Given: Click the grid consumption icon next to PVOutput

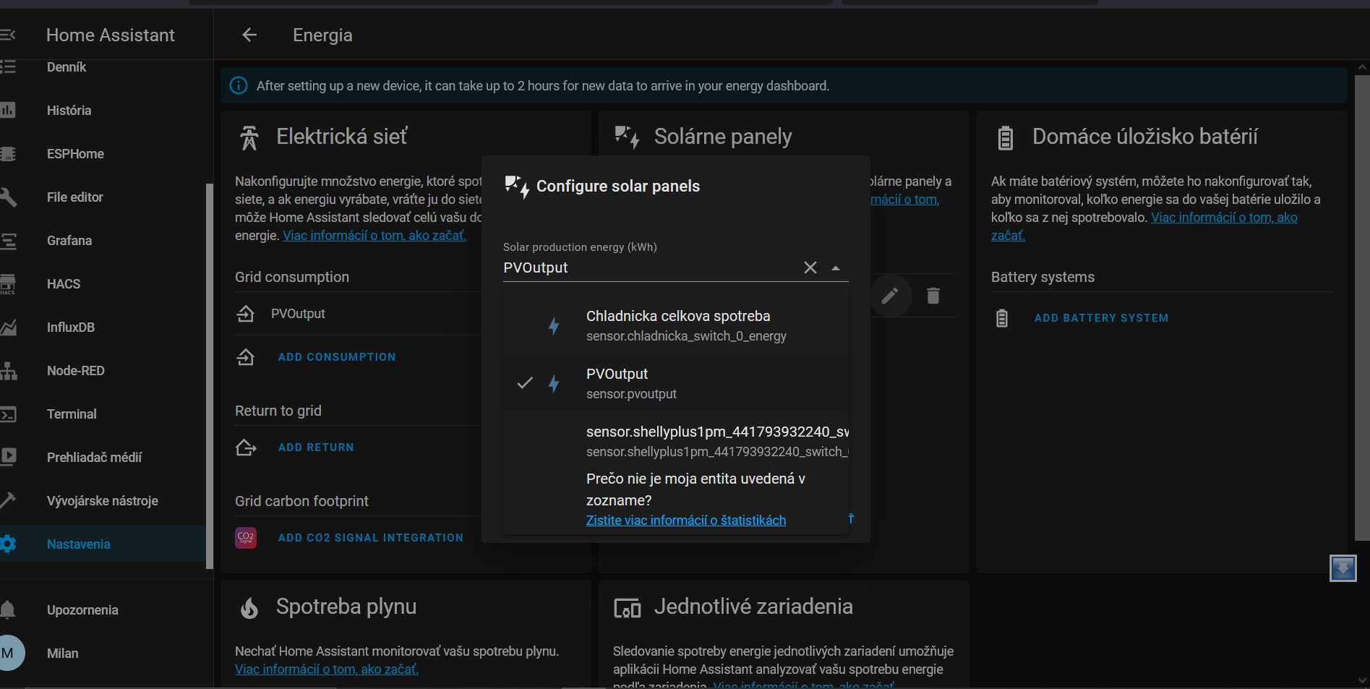Looking at the screenshot, I should 246,314.
